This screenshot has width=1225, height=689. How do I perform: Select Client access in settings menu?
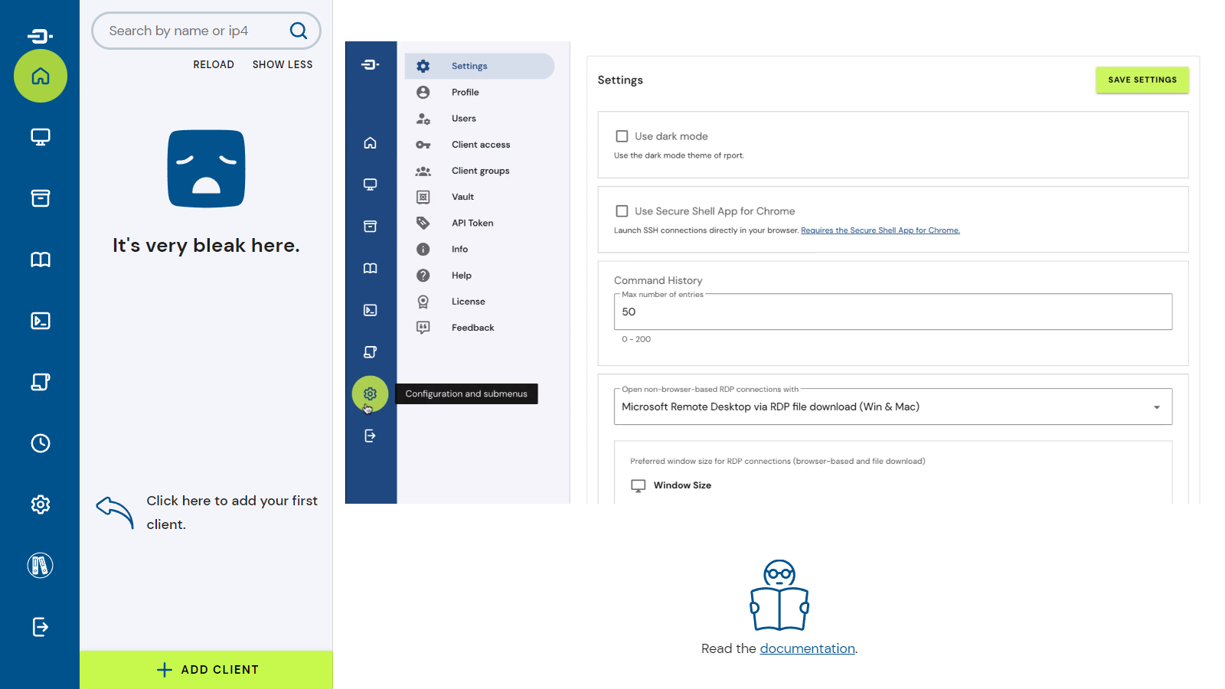pos(480,145)
